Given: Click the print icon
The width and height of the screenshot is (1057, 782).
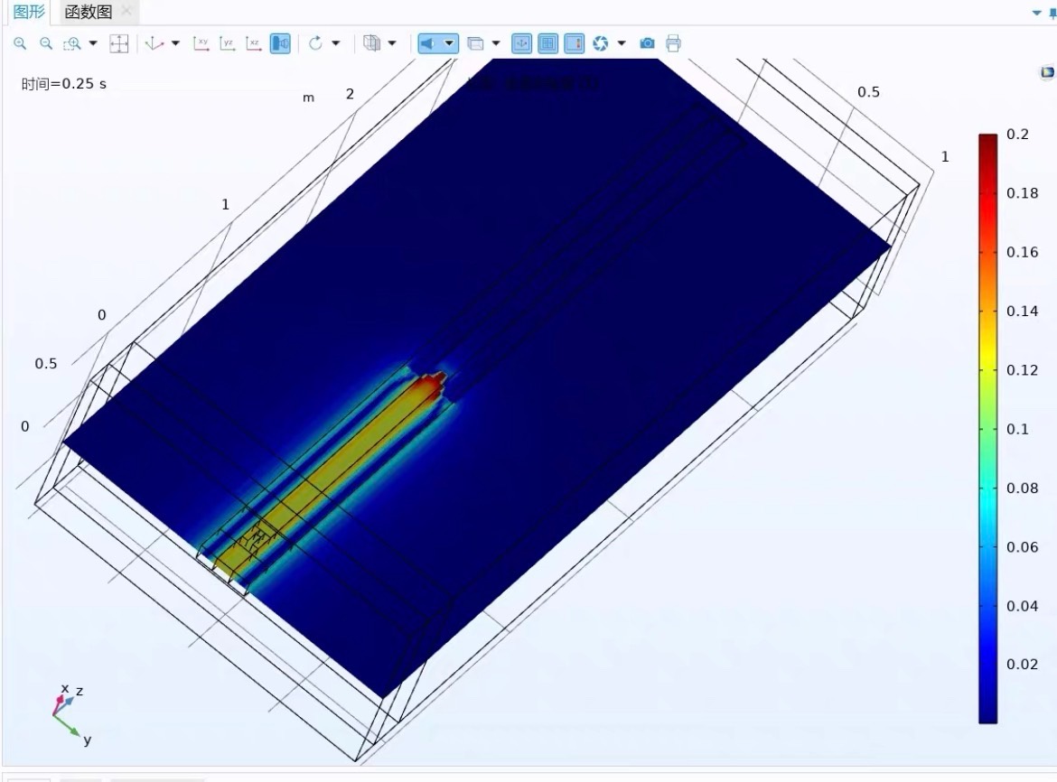Looking at the screenshot, I should 673,43.
